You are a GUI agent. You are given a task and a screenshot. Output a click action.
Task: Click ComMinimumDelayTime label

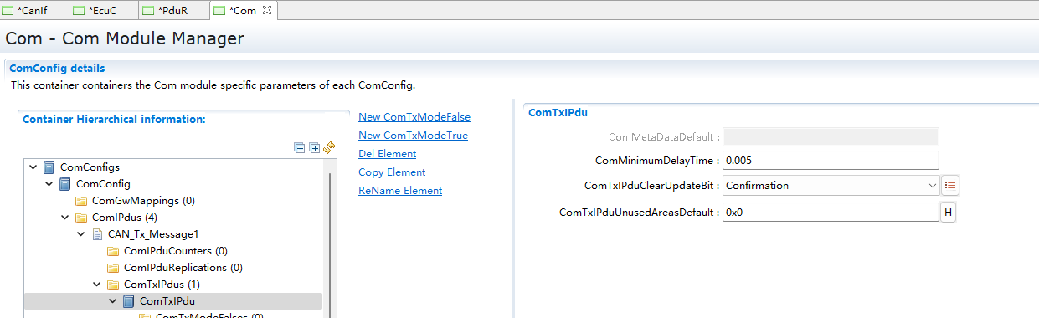(657, 160)
